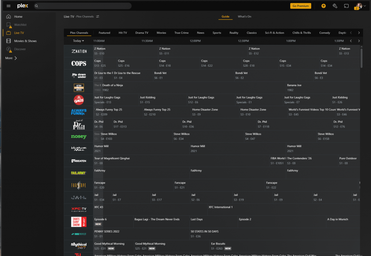The width and height of the screenshot is (371, 256).
Task: Open the Home sidebar link
Action: pos(18,17)
